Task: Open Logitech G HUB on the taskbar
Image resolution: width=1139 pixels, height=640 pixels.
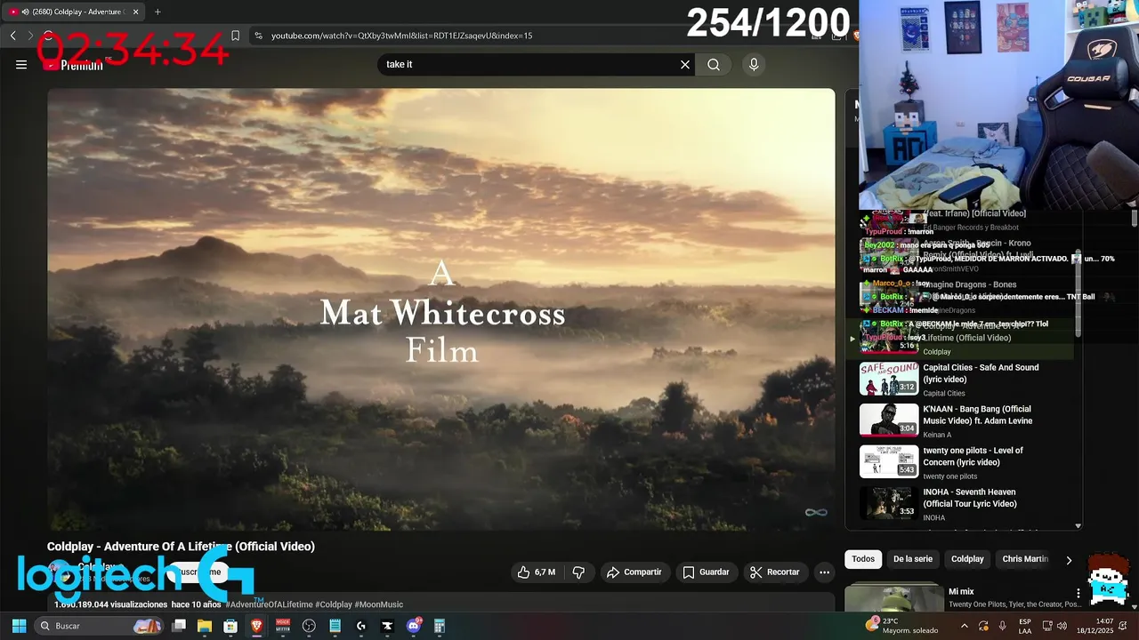Action: pos(361,626)
